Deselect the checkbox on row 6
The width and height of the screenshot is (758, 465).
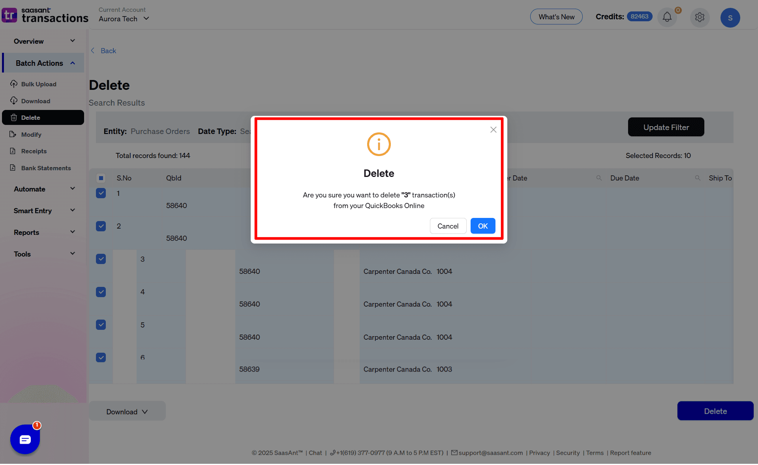tap(101, 357)
